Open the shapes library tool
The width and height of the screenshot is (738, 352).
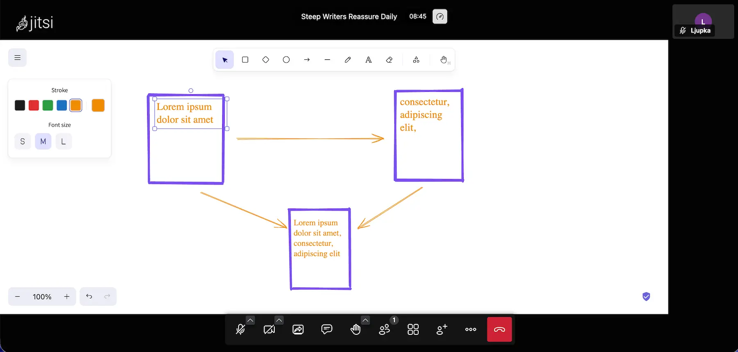(416, 60)
